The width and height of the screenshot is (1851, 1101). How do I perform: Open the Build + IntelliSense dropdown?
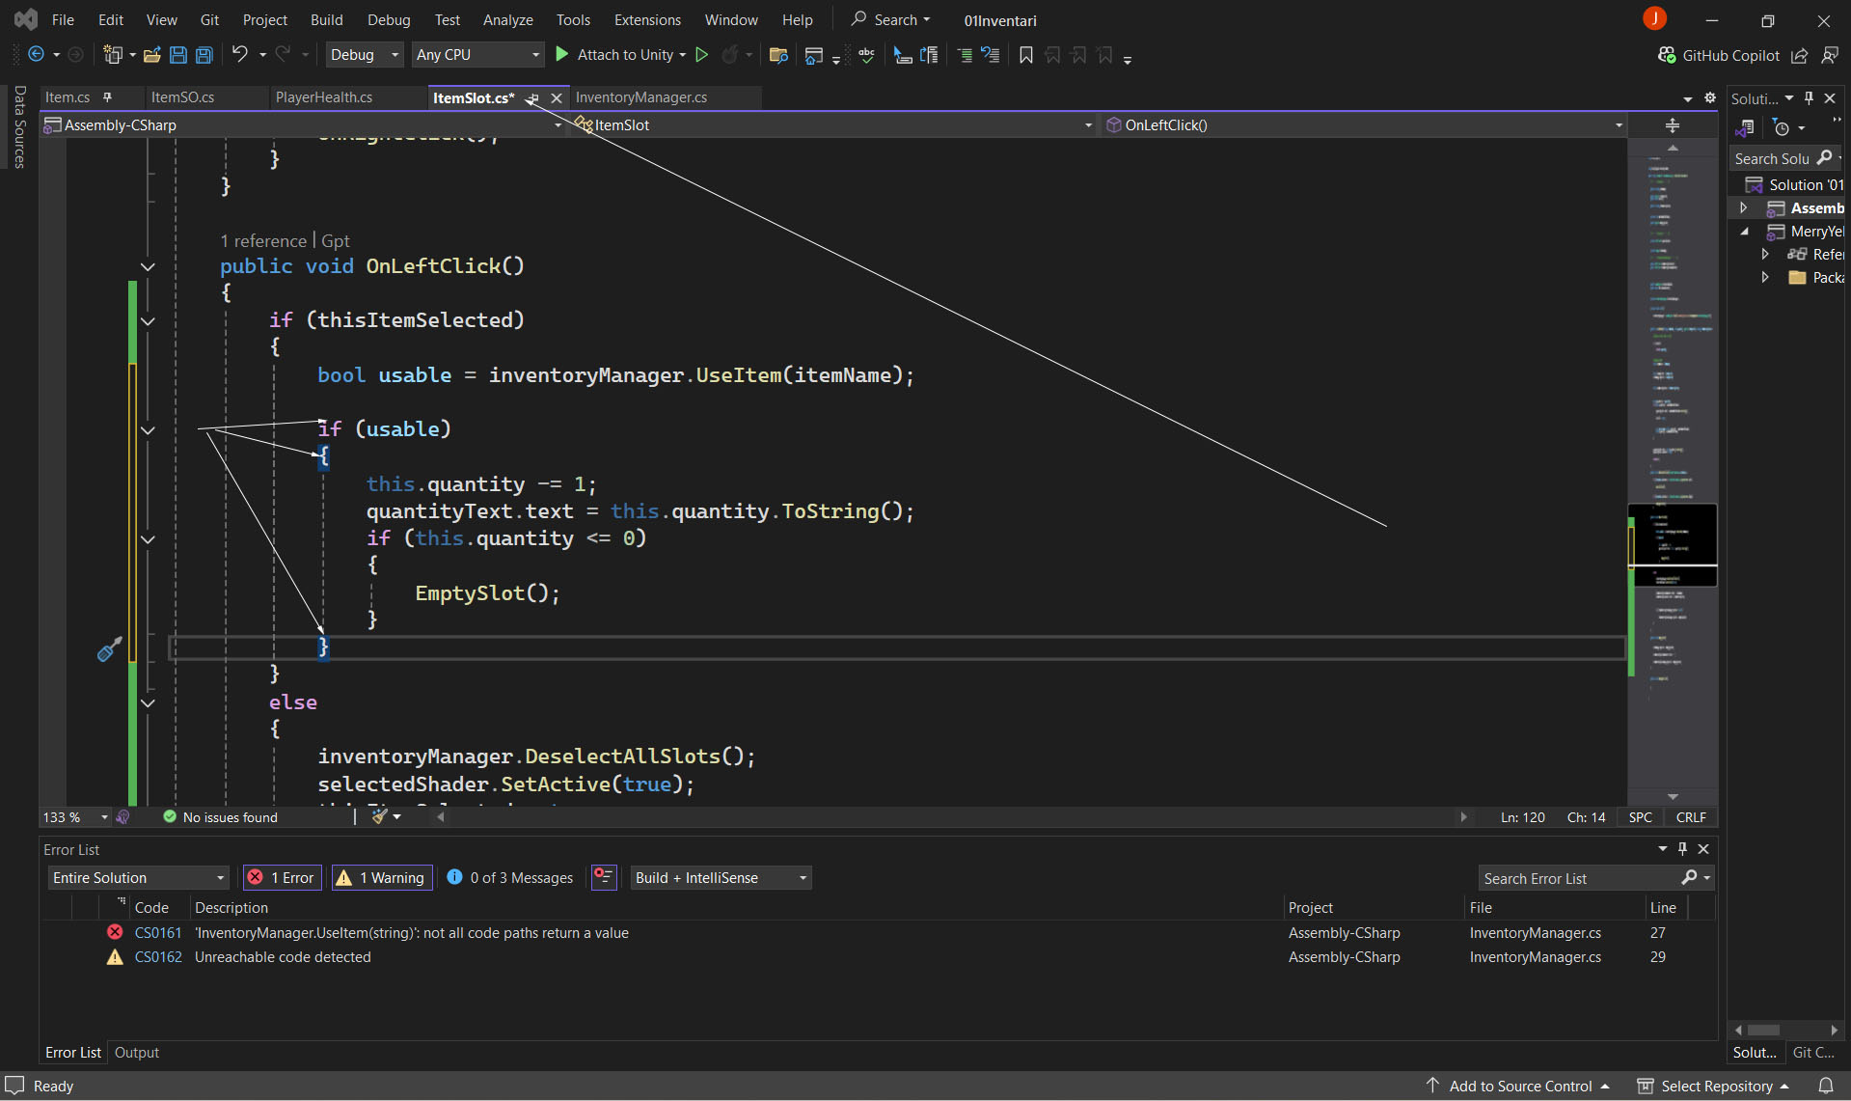pyautogui.click(x=720, y=877)
